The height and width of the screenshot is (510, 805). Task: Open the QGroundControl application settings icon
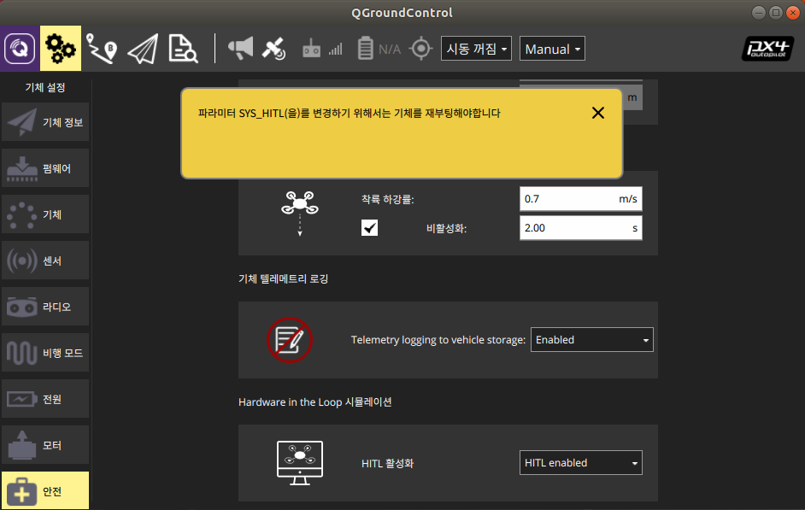pos(20,48)
